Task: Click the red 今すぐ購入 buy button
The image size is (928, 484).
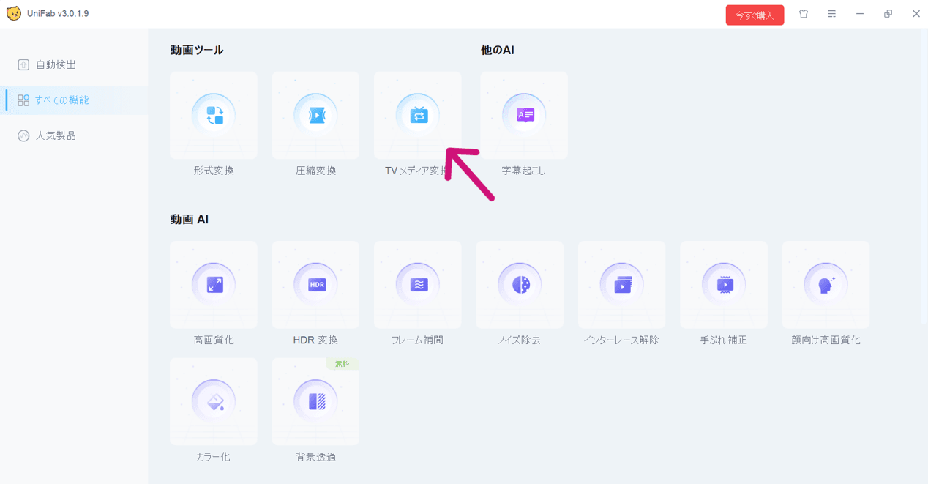Action: 755,15
